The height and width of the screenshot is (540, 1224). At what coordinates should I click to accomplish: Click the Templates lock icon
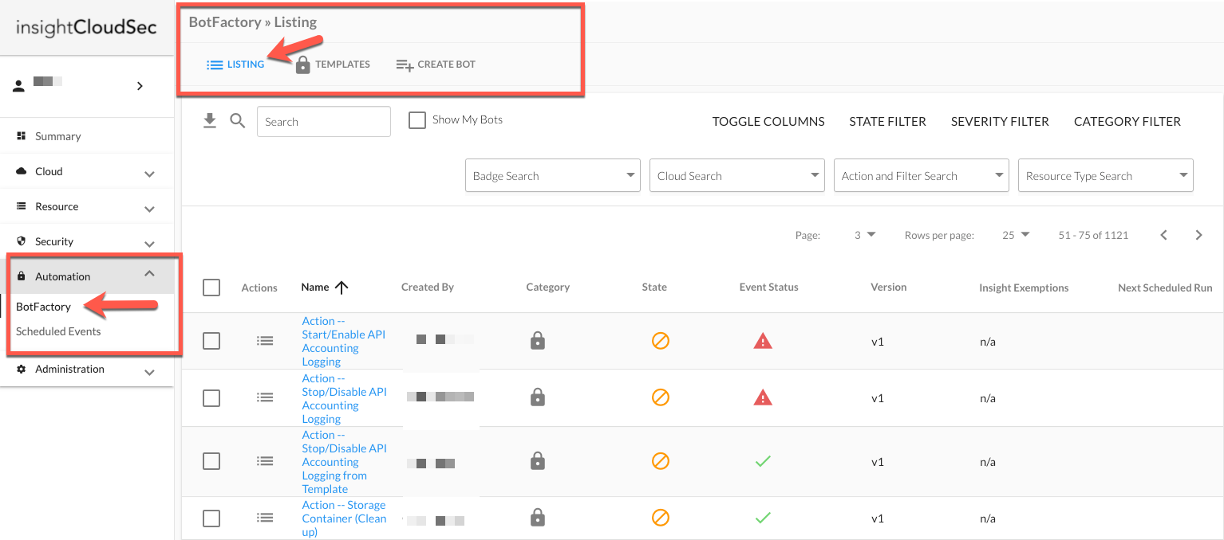point(302,65)
